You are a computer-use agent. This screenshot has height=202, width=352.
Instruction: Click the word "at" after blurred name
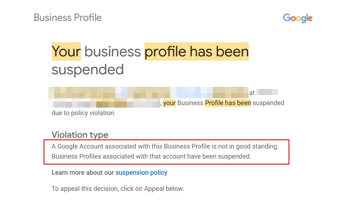(252, 93)
